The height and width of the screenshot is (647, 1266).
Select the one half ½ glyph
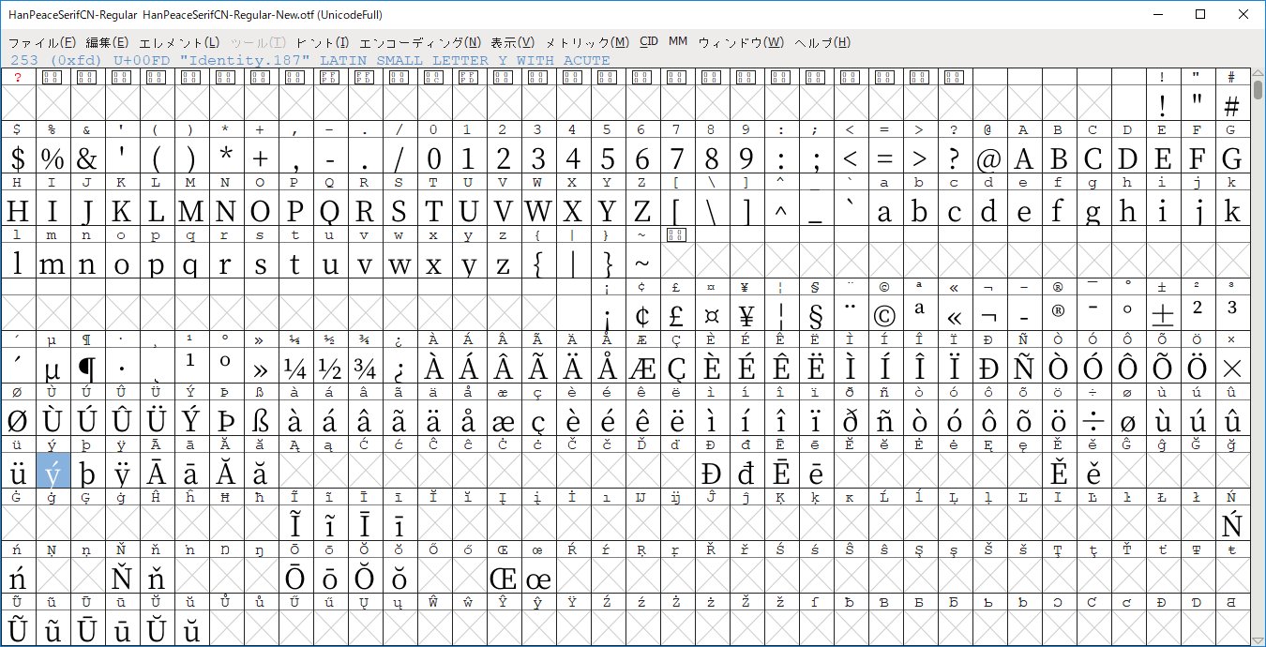[x=329, y=367]
